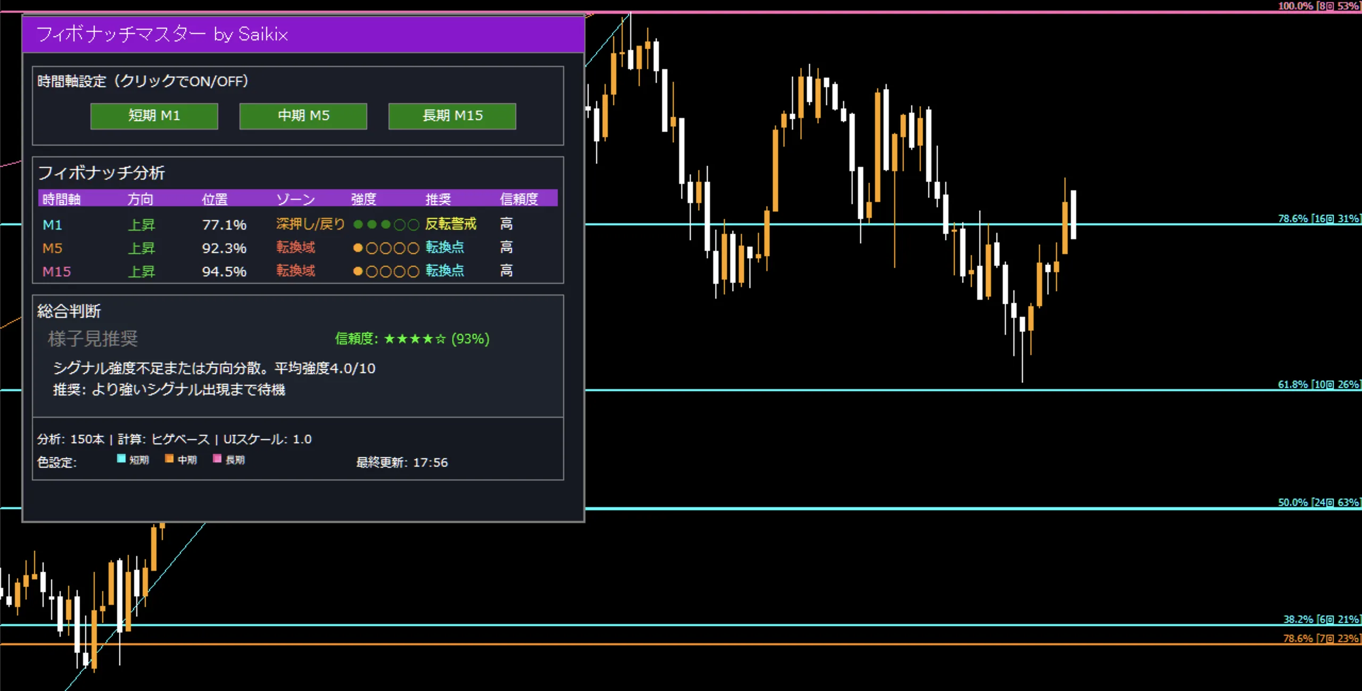Click the cyan 78.6% [16回 31%] level label
This screenshot has height=691, width=1362.
[1319, 218]
